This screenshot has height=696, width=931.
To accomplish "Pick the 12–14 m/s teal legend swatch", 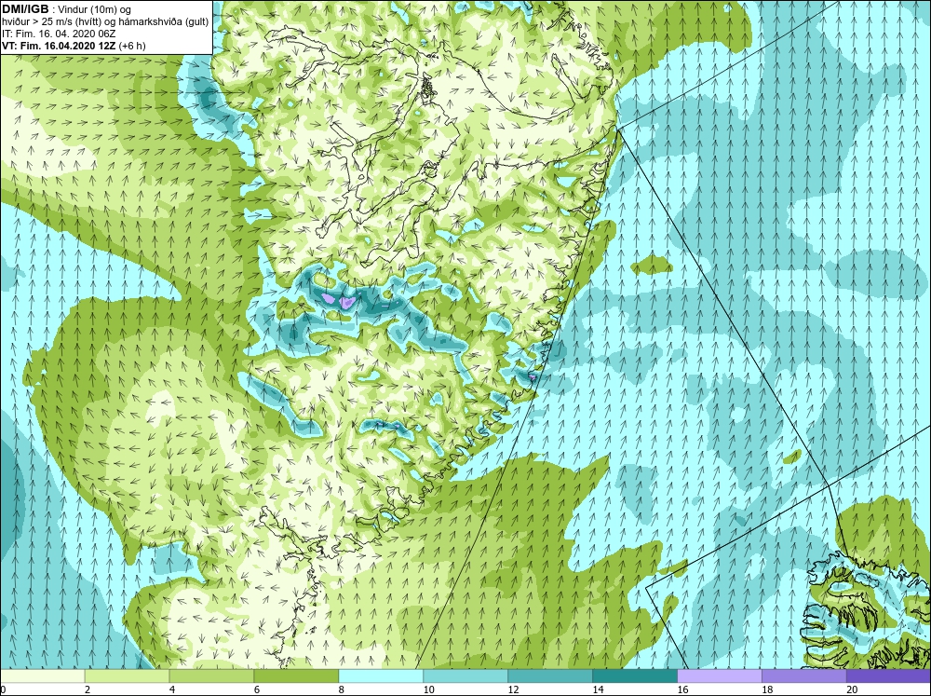I will pos(550,676).
